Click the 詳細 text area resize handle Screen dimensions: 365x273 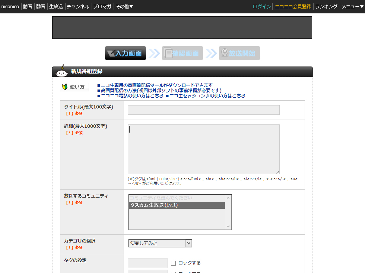click(x=277, y=172)
